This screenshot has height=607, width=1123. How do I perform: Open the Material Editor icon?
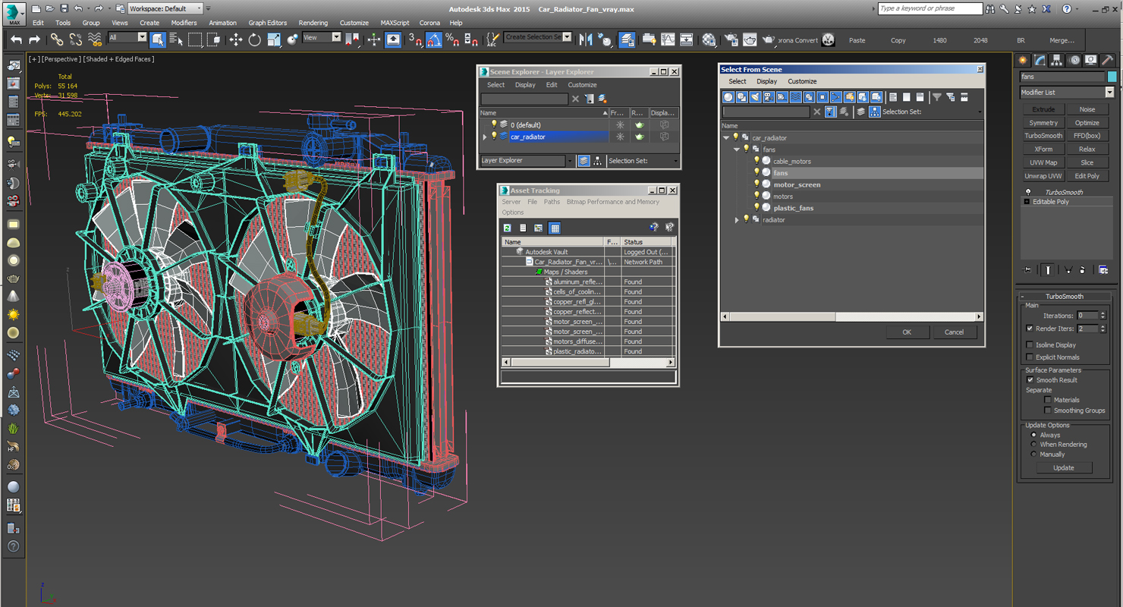pos(708,39)
